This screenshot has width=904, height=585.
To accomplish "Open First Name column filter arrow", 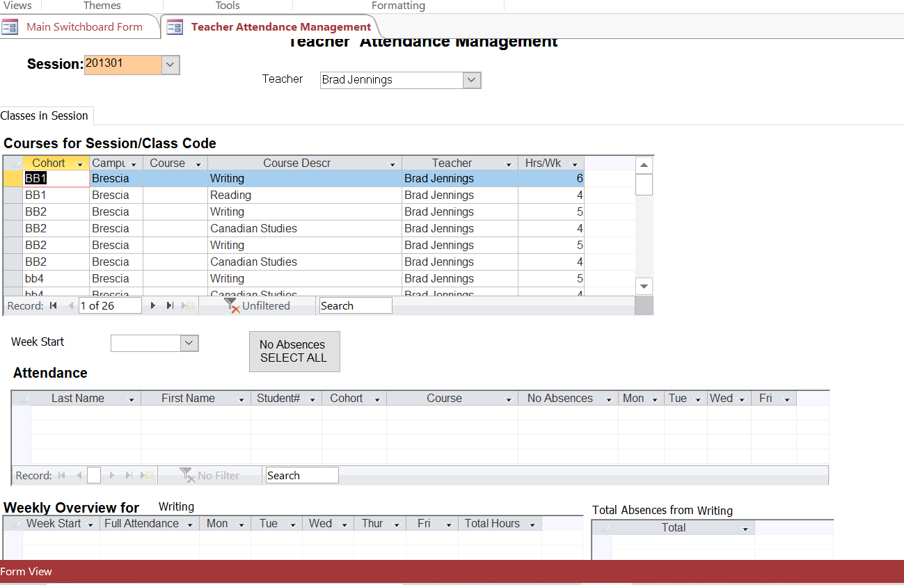I will 241,399.
